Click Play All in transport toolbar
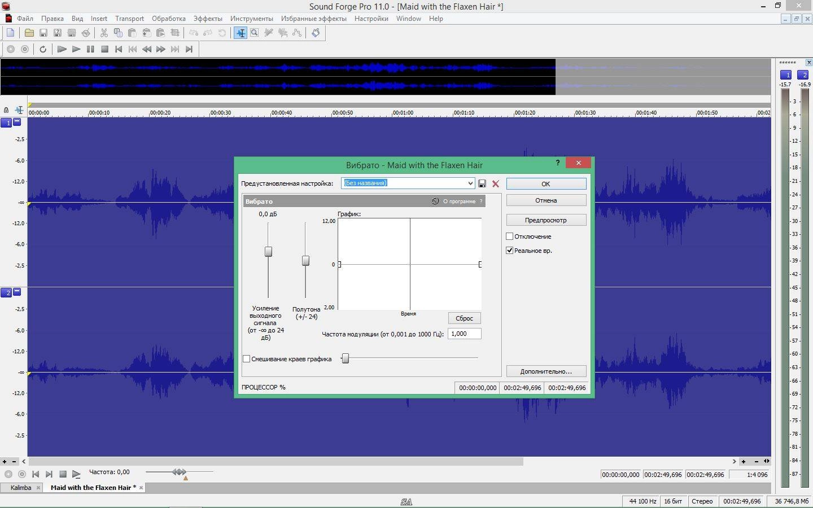813x508 pixels. pos(62,49)
